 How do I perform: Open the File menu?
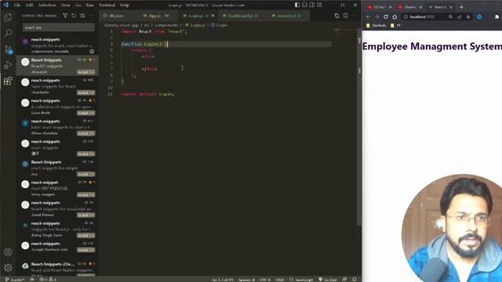[x=17, y=5]
